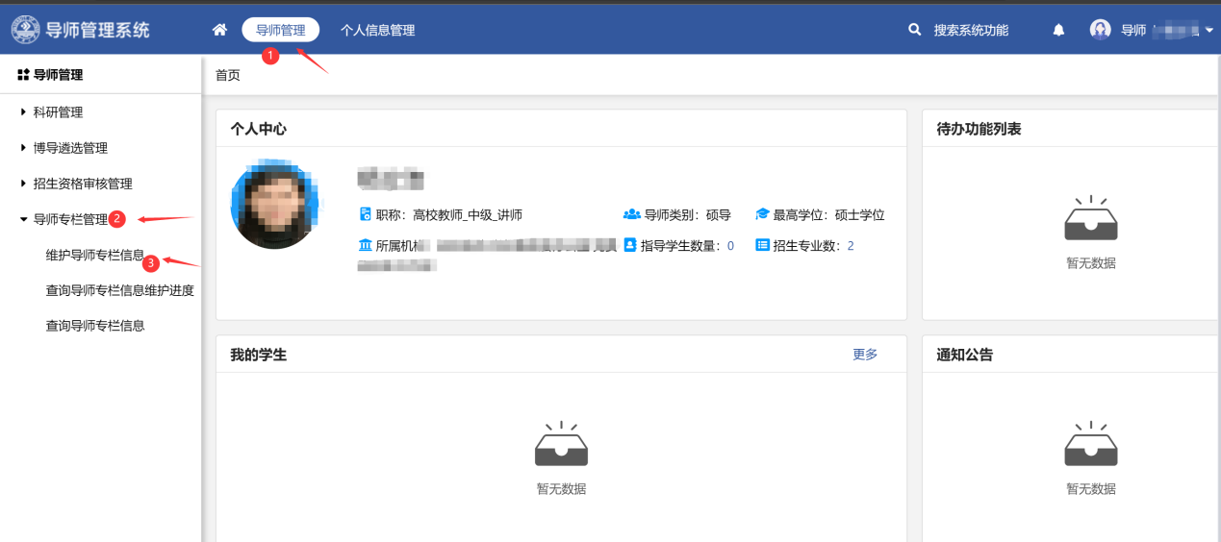Click the 导师管理 grid icon in sidebar
Viewport: 1221px width, 542px height.
point(23,75)
